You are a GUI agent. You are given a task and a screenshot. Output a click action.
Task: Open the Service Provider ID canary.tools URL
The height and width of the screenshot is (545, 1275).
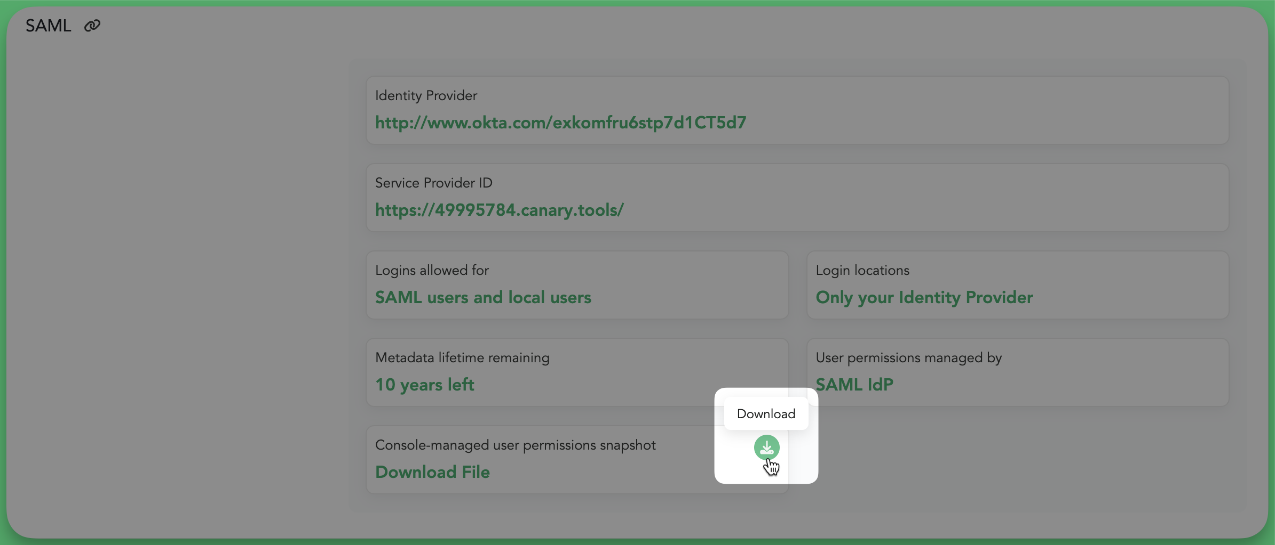point(499,210)
